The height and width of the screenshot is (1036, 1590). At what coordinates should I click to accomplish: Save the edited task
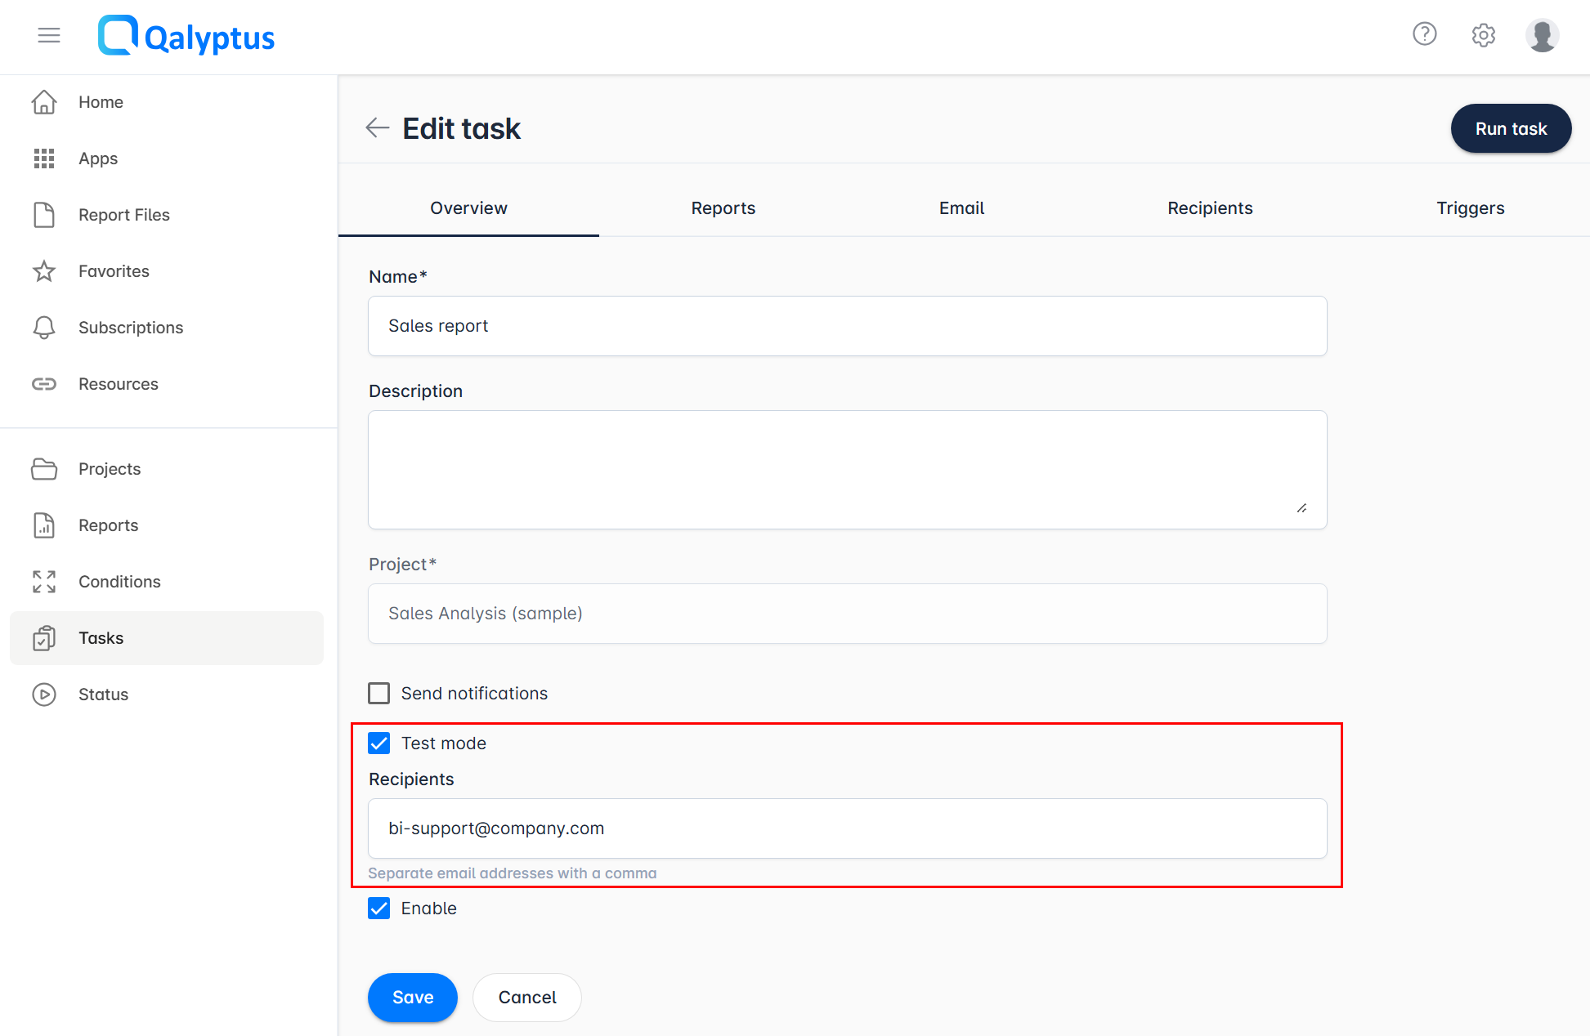click(x=412, y=997)
